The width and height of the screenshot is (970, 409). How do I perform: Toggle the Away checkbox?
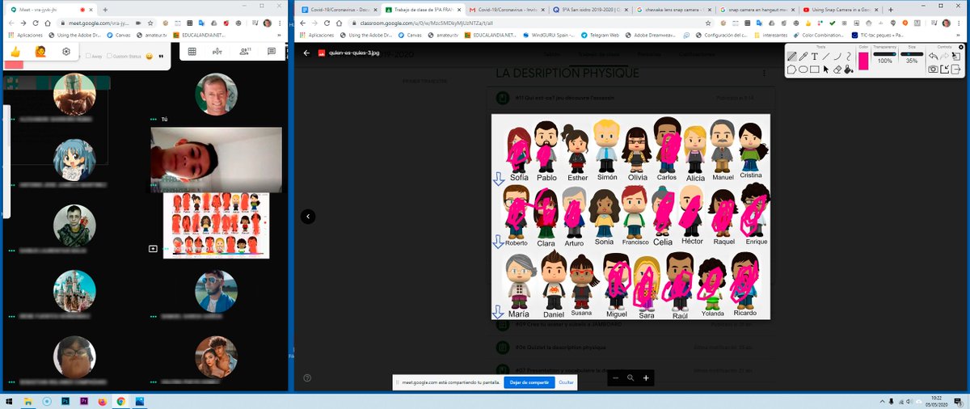pos(89,56)
